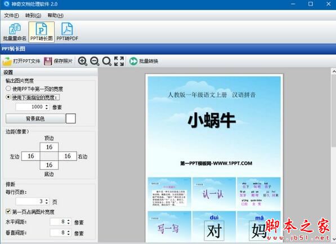Zoom out of the preview
This screenshot has height=244, width=336.
tap(95, 61)
